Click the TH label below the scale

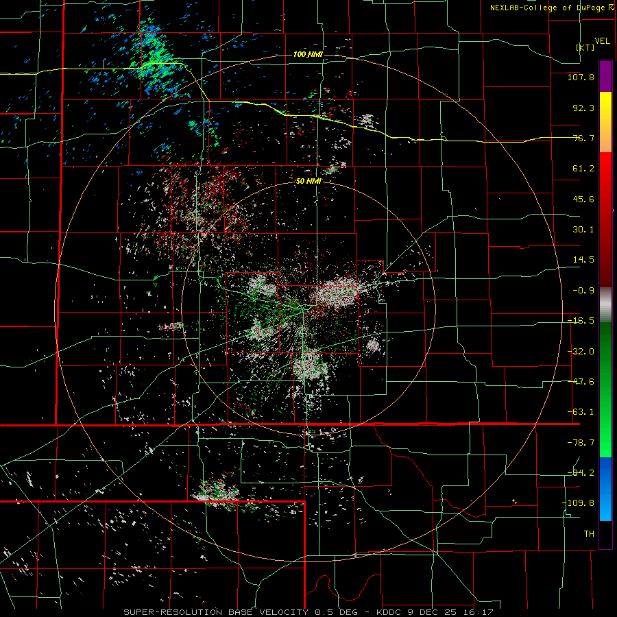(589, 533)
